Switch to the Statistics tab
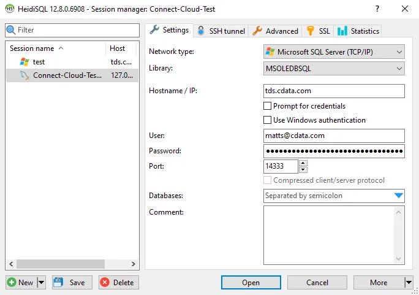 pyautogui.click(x=358, y=31)
